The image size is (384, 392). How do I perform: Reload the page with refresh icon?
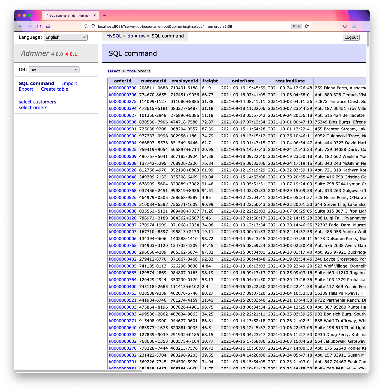point(39,26)
